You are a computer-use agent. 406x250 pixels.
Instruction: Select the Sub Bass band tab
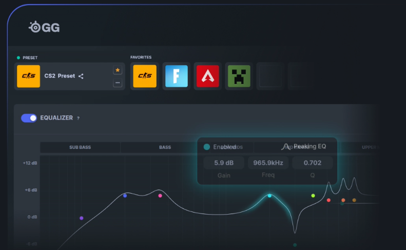pos(80,147)
